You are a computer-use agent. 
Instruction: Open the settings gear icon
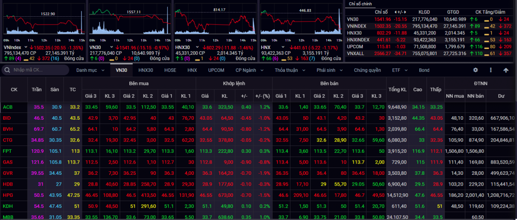click(x=476, y=70)
